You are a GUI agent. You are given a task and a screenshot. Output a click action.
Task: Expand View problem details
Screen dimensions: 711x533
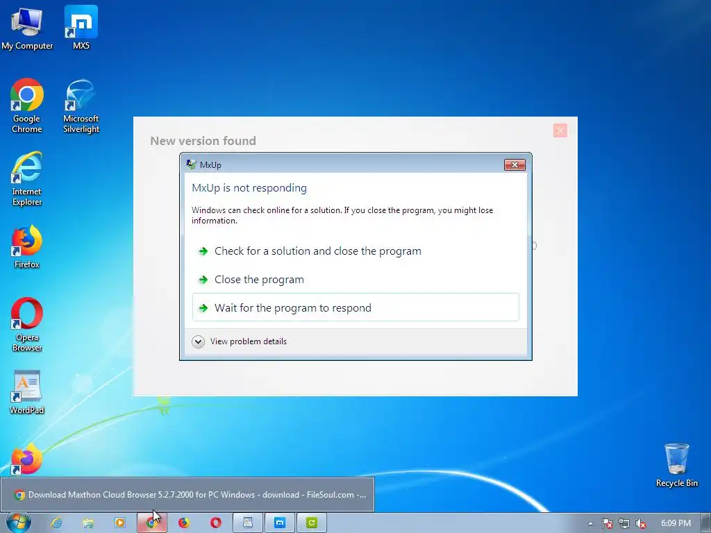click(x=239, y=341)
